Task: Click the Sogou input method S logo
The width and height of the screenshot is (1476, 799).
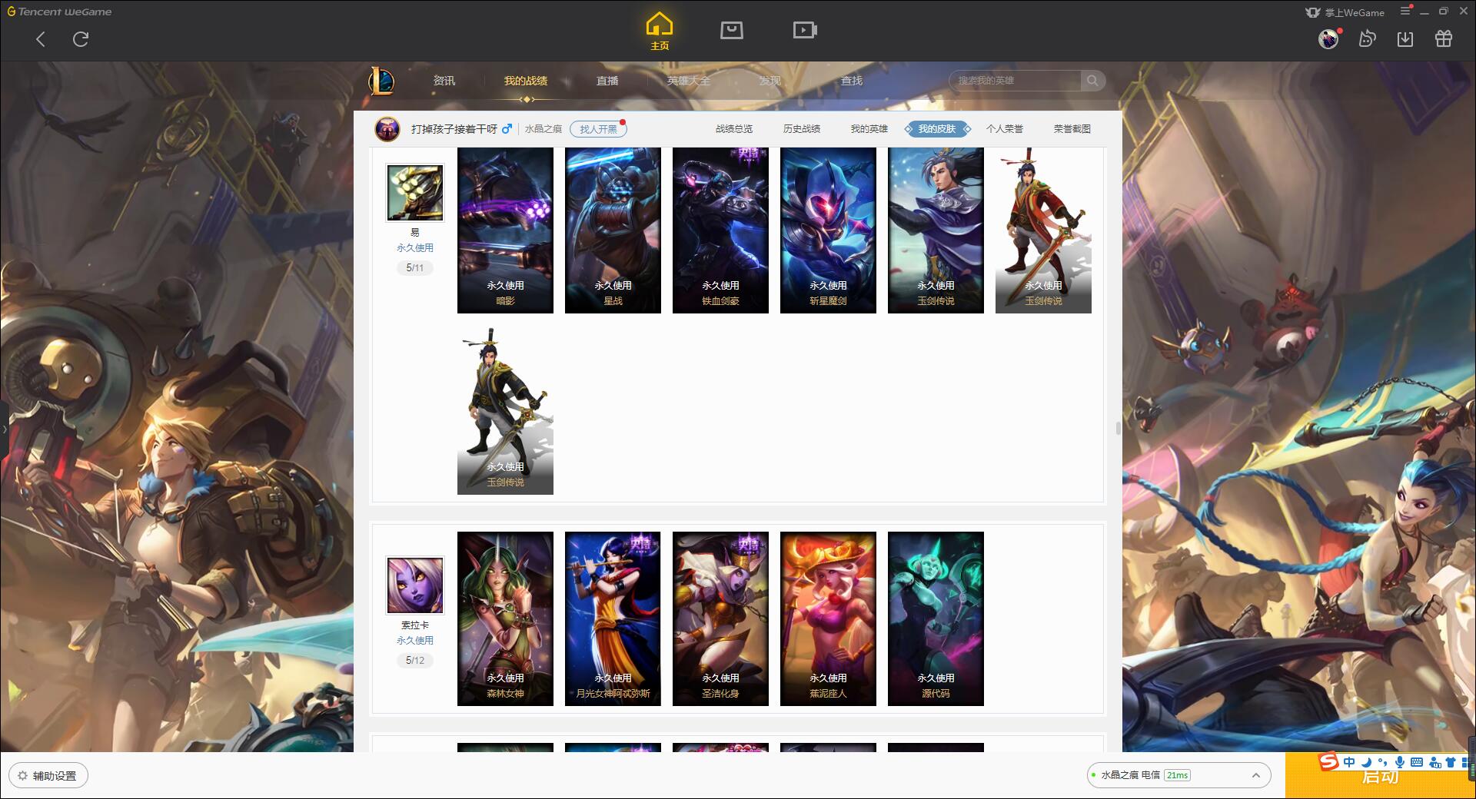Action: 1328,762
